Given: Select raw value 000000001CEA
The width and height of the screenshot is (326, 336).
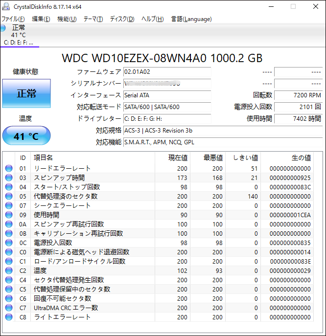Looking at the screenshot, I should pyautogui.click(x=290, y=215).
